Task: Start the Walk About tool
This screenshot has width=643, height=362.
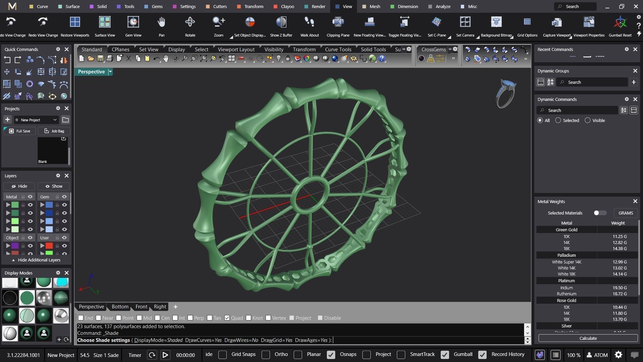Action: (309, 22)
